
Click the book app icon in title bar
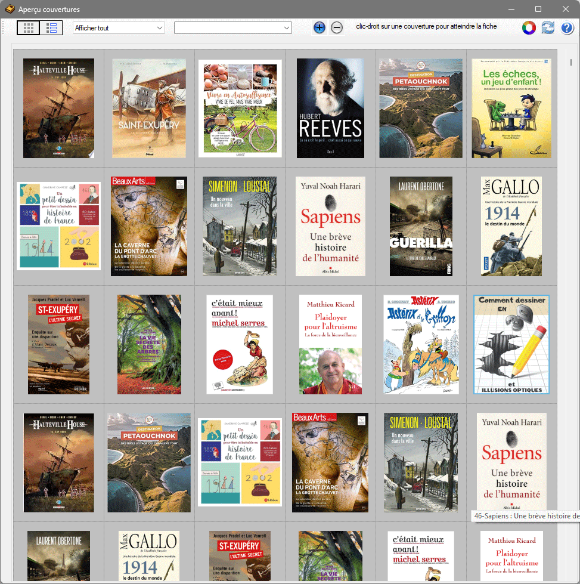[x=10, y=9]
